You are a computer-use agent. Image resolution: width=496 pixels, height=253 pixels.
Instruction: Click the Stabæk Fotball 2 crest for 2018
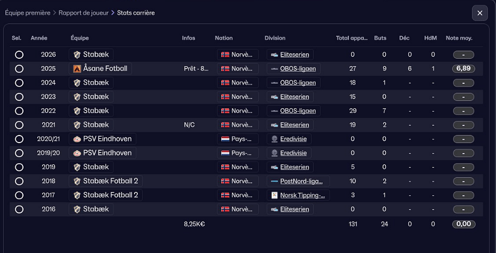pos(77,181)
